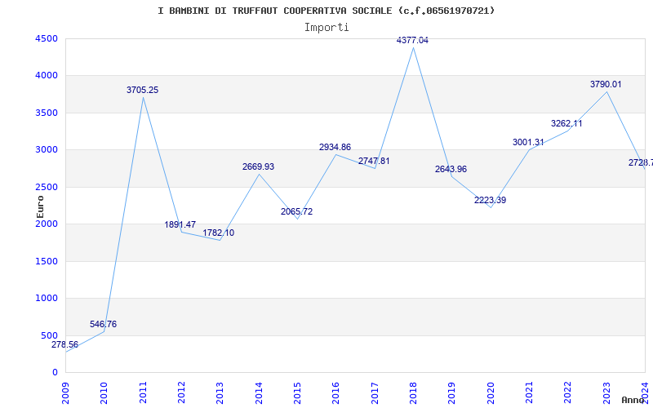
Task: Click the 2500 Euro axis value
Action: (47, 187)
